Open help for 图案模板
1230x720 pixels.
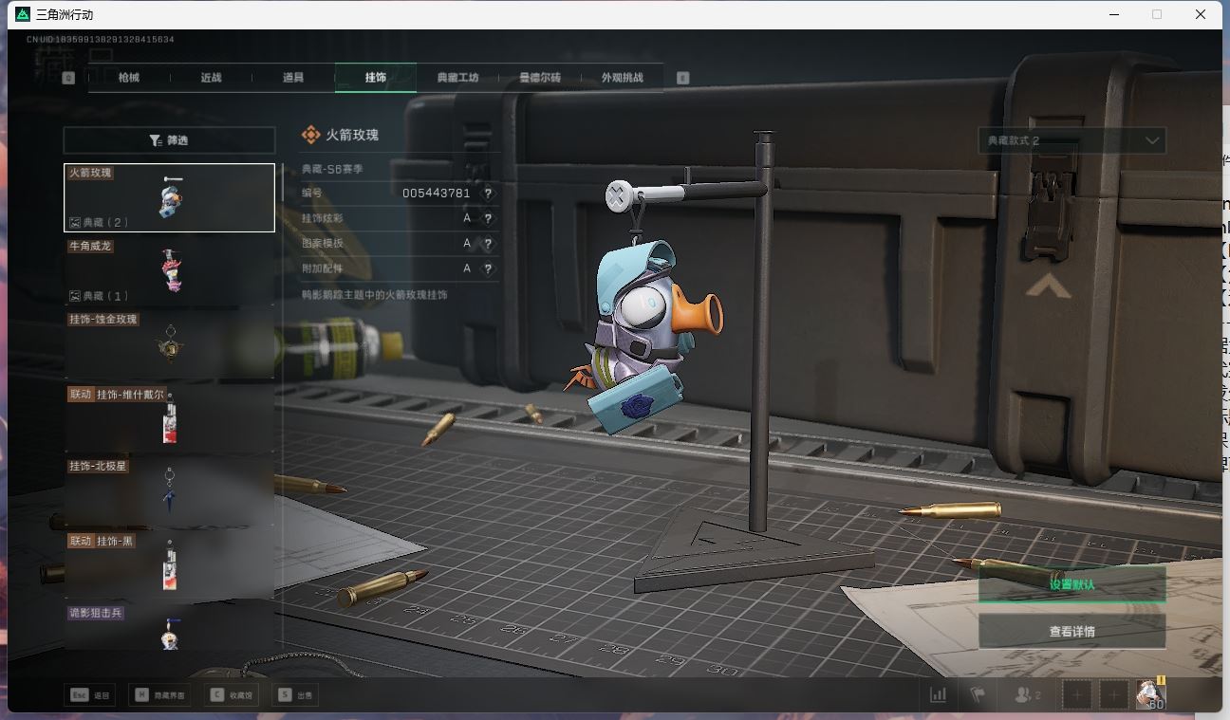tap(488, 244)
